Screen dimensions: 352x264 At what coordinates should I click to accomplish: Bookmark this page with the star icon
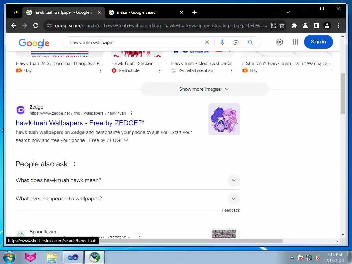point(282,25)
